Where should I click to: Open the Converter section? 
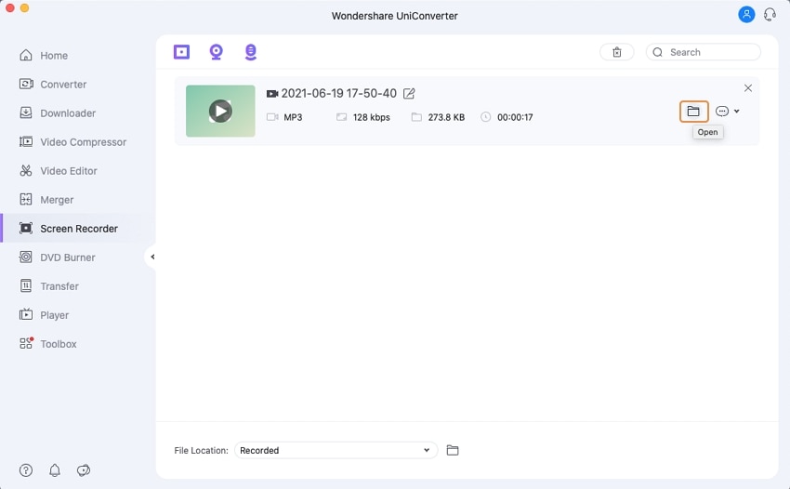tap(52, 85)
